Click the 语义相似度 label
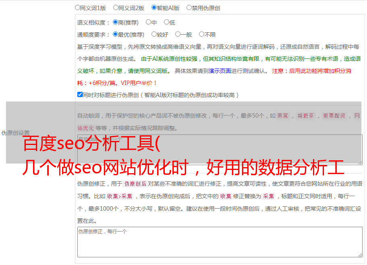367x265 pixels. pyautogui.click(x=93, y=23)
